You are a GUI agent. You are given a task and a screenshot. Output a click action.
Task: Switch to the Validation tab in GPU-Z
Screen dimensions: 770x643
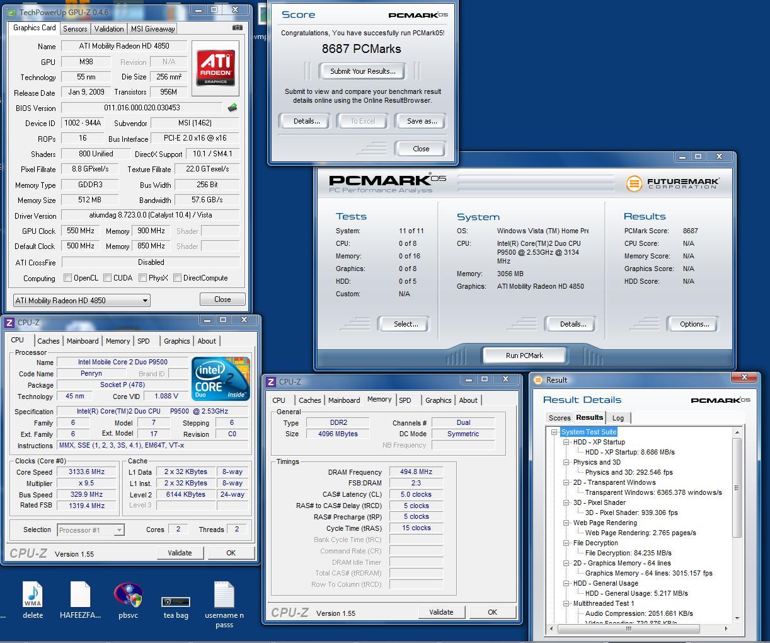pyautogui.click(x=109, y=29)
